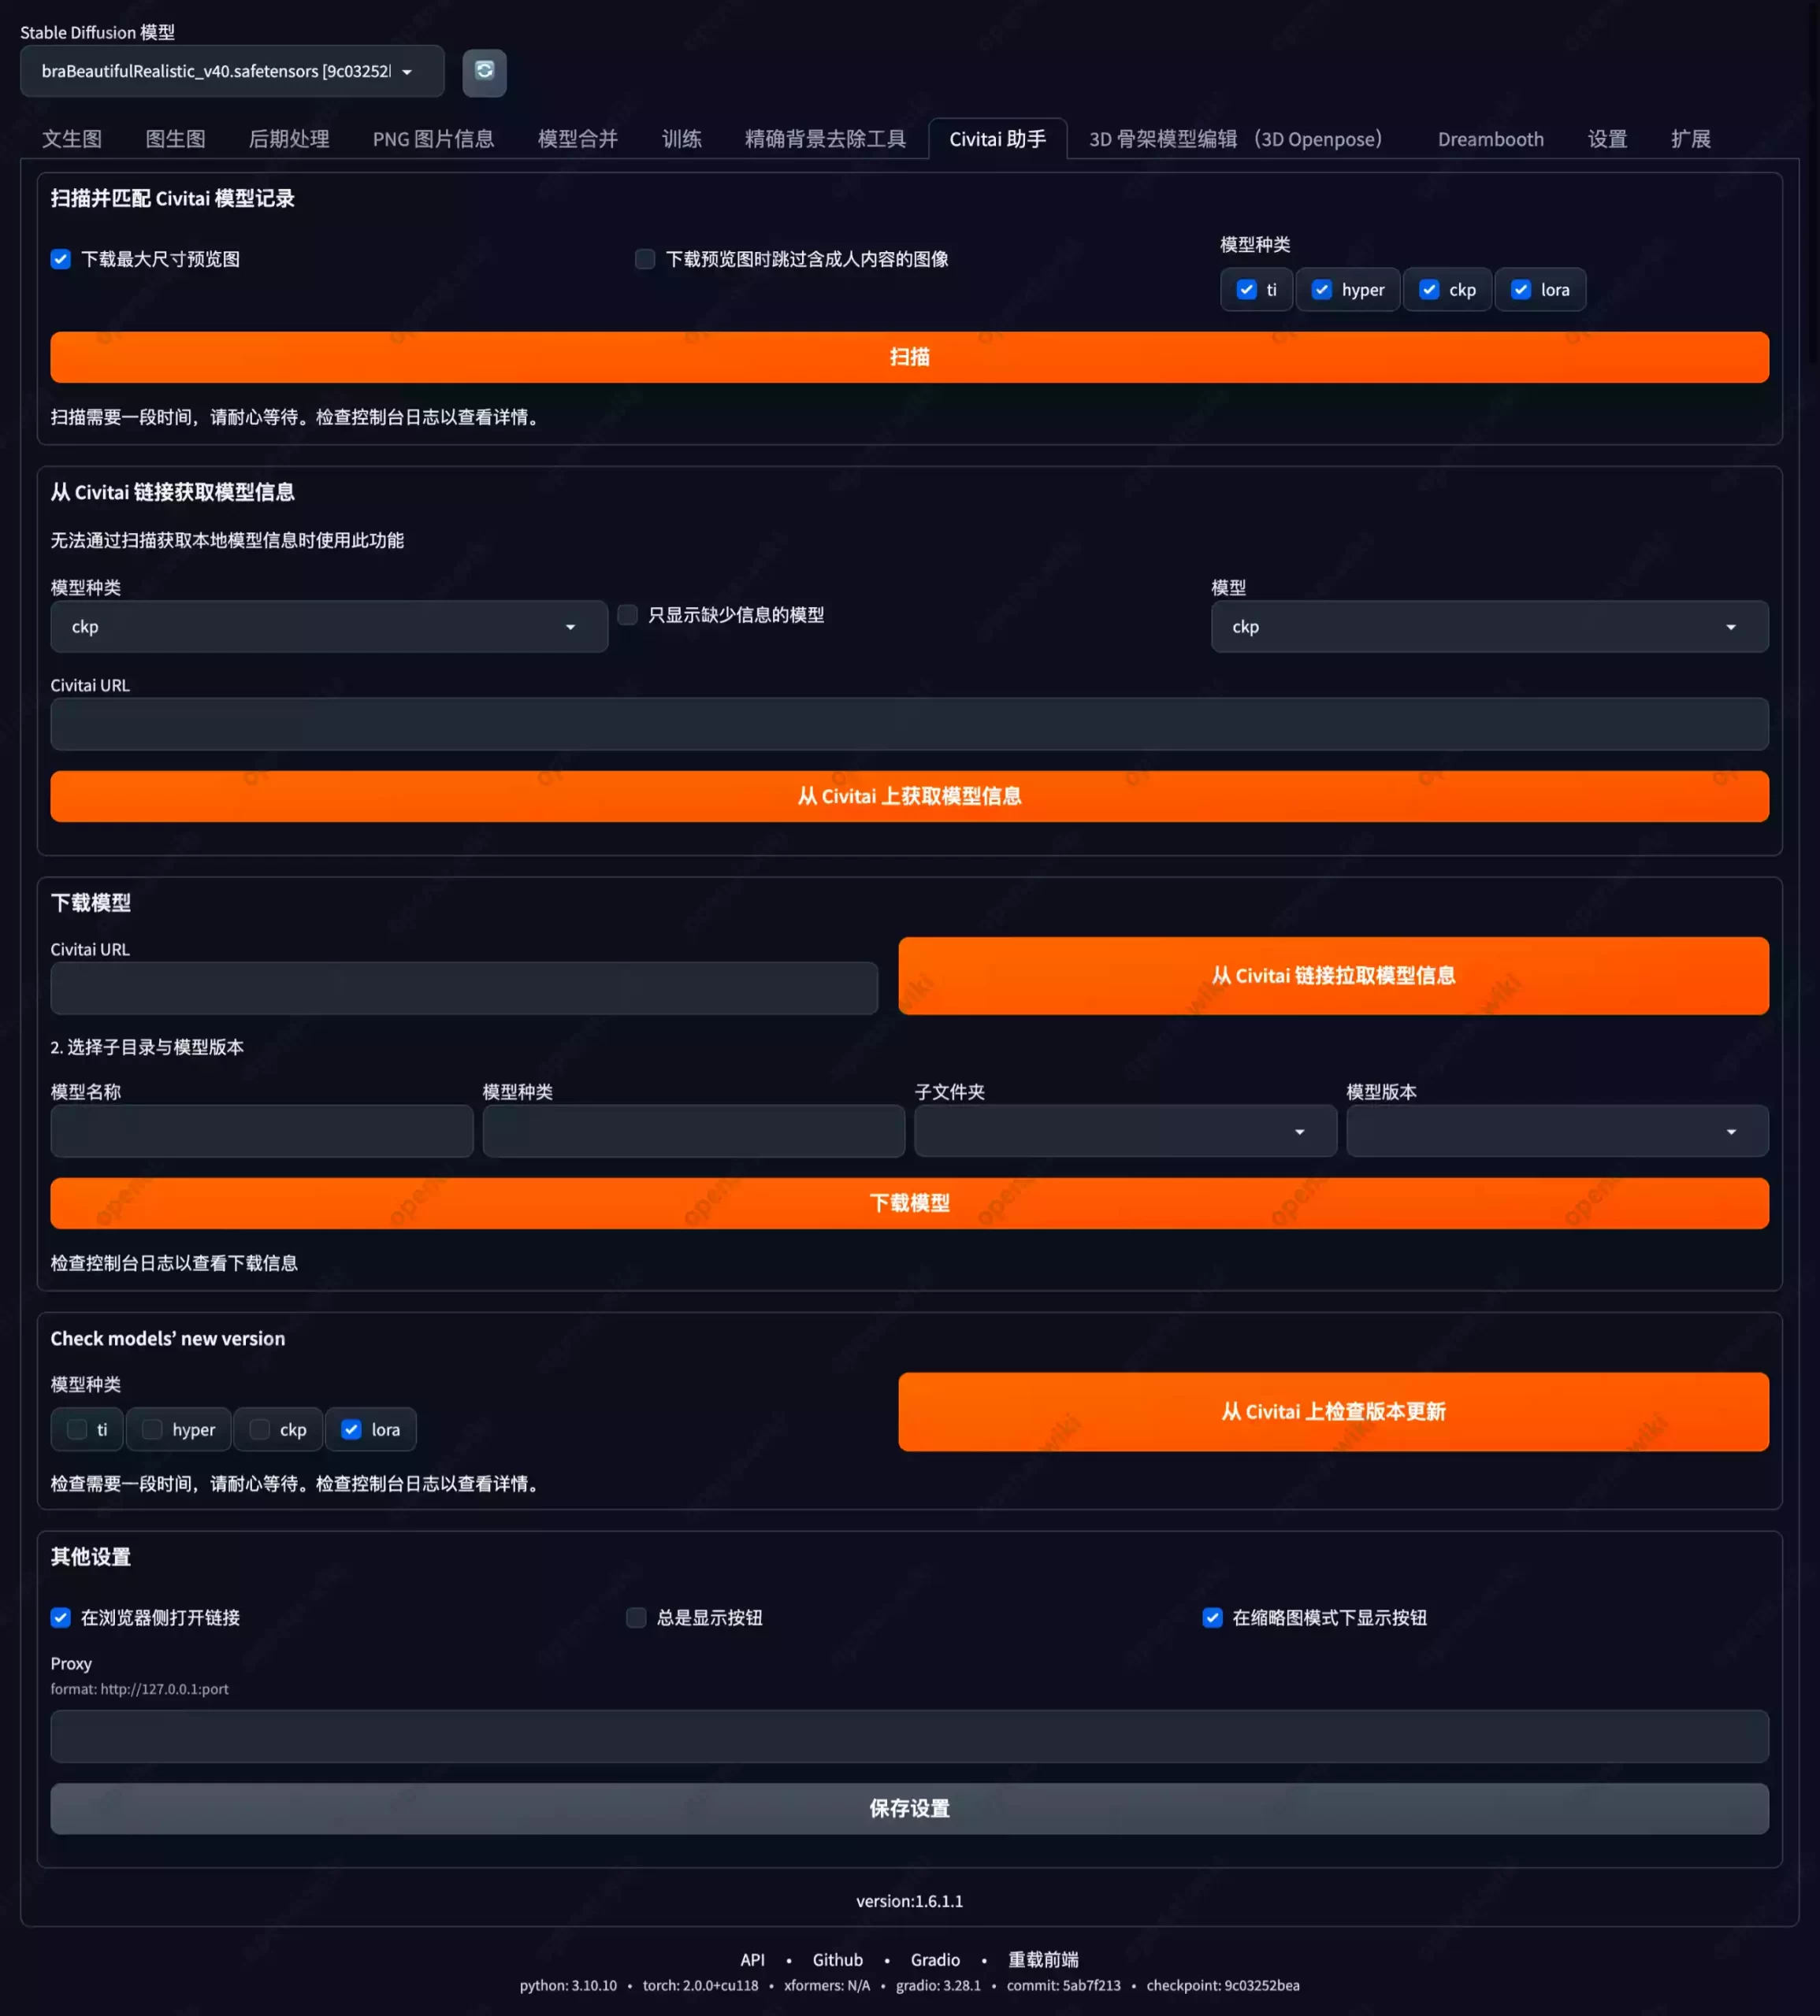Toggle the ti checkbox in scan section
This screenshot has height=2016, width=1820.
[x=1246, y=290]
